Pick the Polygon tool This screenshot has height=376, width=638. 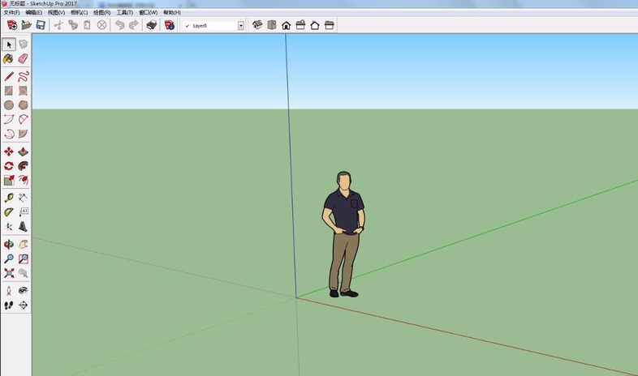click(x=24, y=105)
